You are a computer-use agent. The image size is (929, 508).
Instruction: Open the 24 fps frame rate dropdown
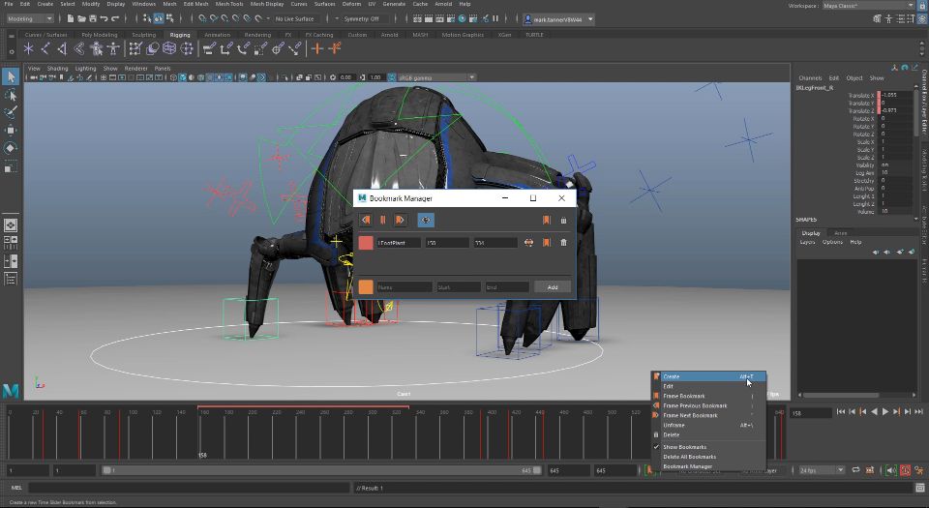coord(821,470)
